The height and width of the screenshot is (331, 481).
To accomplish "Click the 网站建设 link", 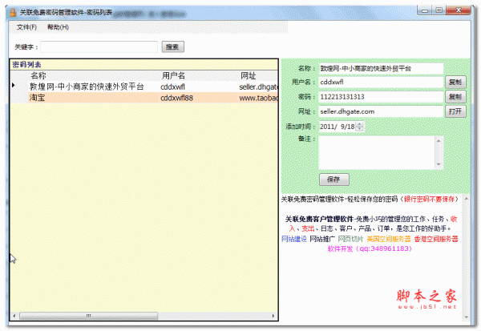I will click(x=294, y=239).
